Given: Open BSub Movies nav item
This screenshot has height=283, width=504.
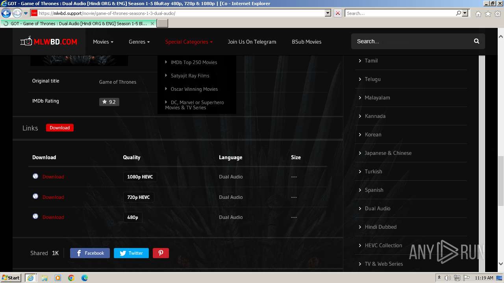Looking at the screenshot, I should [307, 42].
